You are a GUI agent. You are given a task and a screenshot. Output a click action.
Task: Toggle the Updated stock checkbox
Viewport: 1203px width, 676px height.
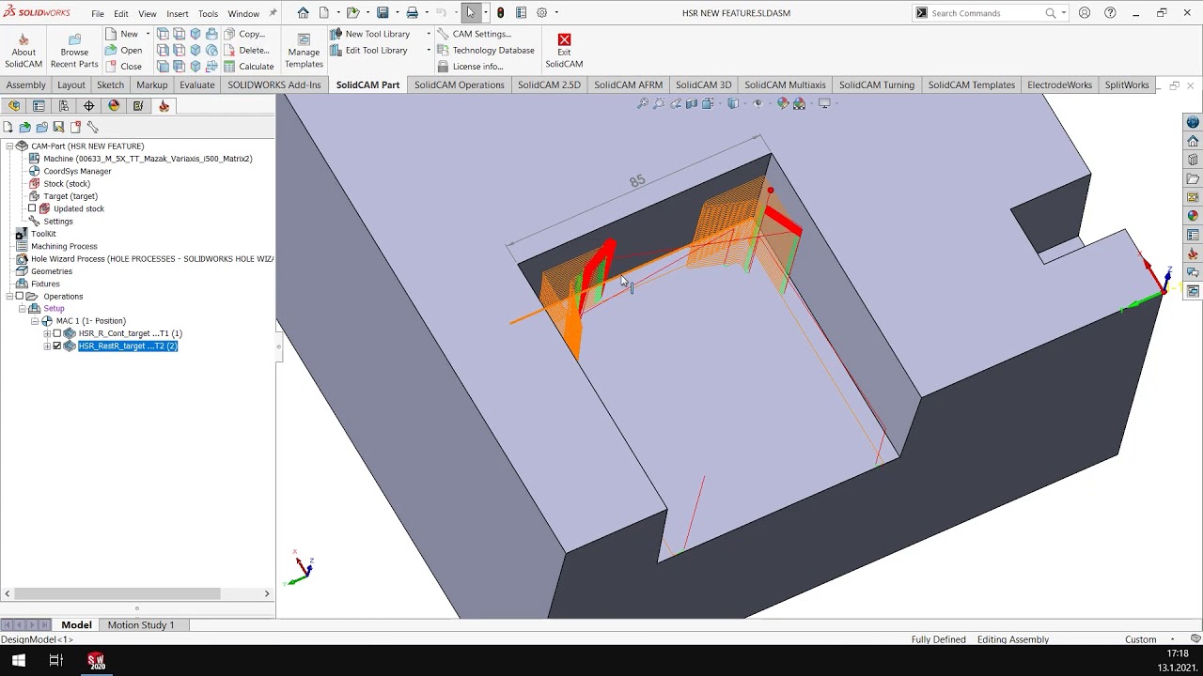coord(32,208)
